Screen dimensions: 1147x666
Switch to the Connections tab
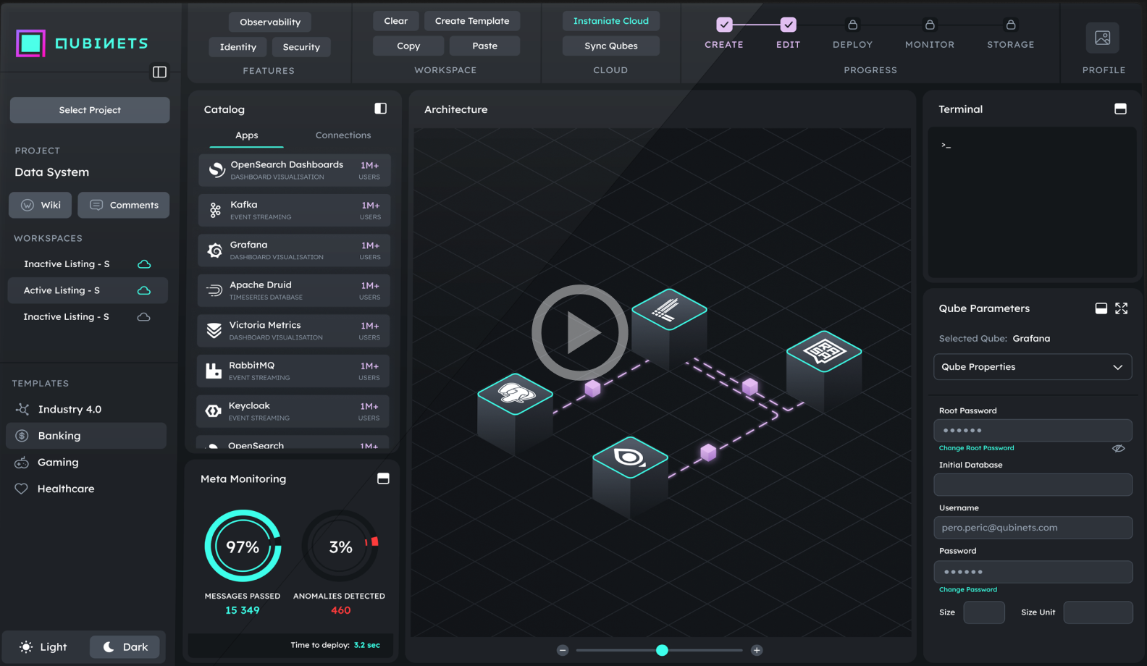click(343, 135)
